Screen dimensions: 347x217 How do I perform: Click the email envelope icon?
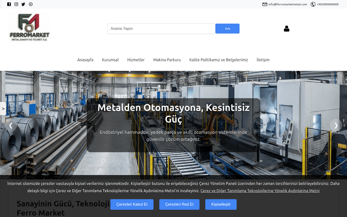pyautogui.click(x=265, y=4)
